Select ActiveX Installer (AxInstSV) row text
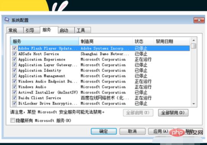The image size is (207, 145). [x=48, y=92]
